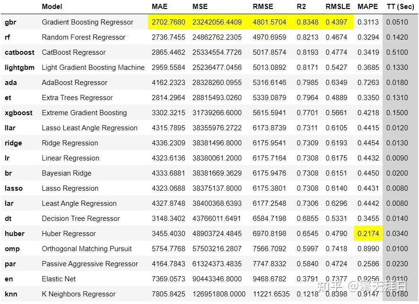Click the et row index
The image size is (419, 304).
(x=8, y=98)
